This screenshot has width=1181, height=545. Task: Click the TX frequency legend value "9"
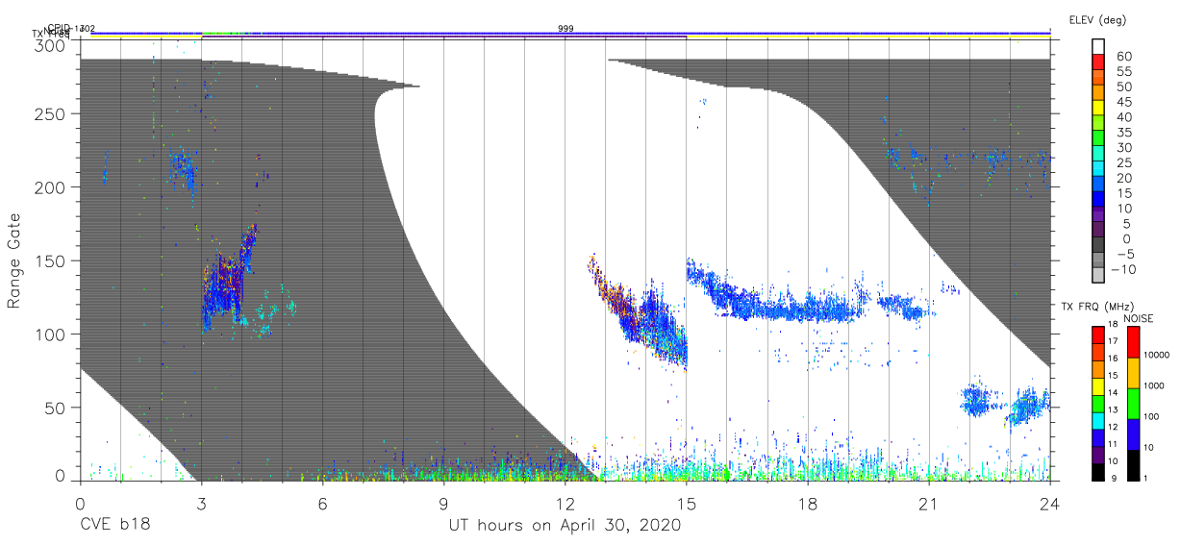(1114, 478)
